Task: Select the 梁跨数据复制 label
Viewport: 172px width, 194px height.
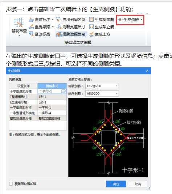Action: (74, 34)
